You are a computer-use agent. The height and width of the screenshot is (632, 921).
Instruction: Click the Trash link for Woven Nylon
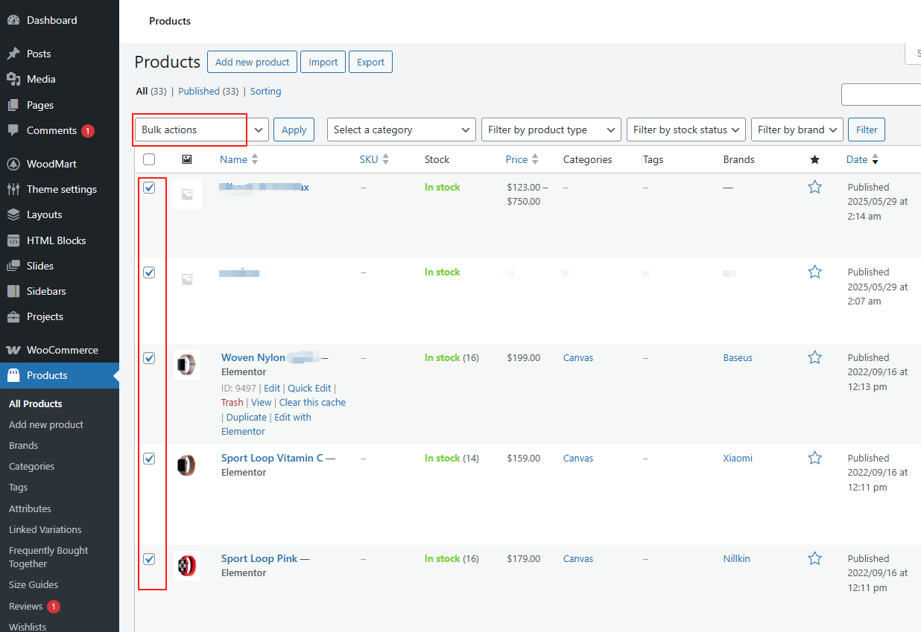tap(232, 402)
